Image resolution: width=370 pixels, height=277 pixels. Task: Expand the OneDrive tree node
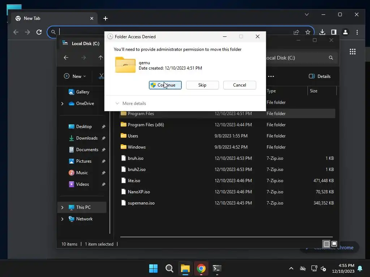click(62, 104)
